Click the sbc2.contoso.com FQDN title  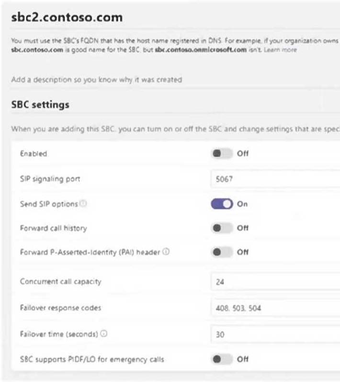pyautogui.click(x=67, y=17)
